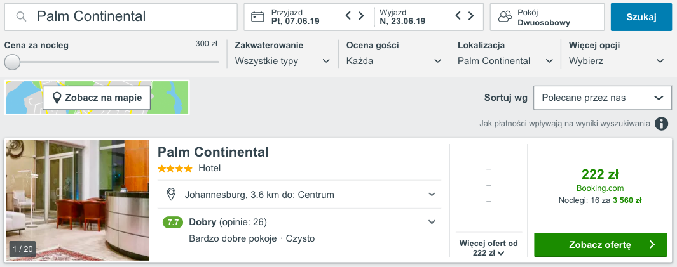Open the Lokalizacja location dropdown

coord(505,61)
